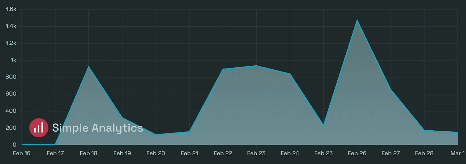
Task: Select the "Feb 27" date label
Action: click(x=390, y=153)
